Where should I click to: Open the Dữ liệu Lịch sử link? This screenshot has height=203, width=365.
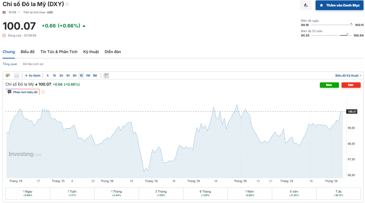(x=33, y=64)
